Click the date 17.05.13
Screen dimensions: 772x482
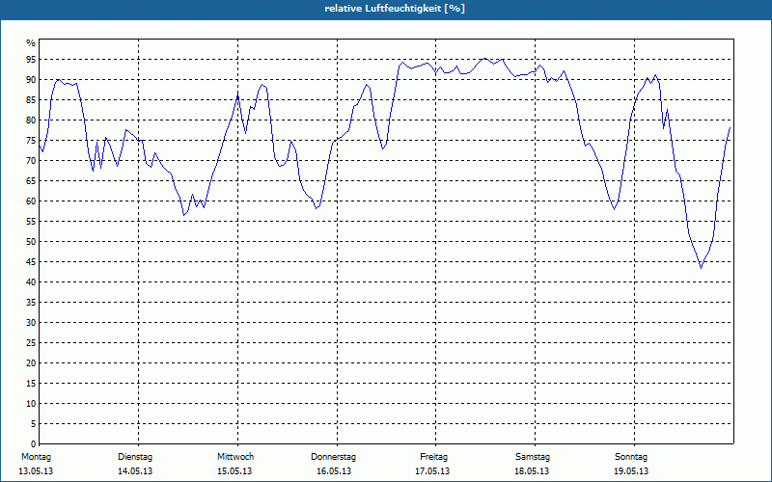click(432, 471)
